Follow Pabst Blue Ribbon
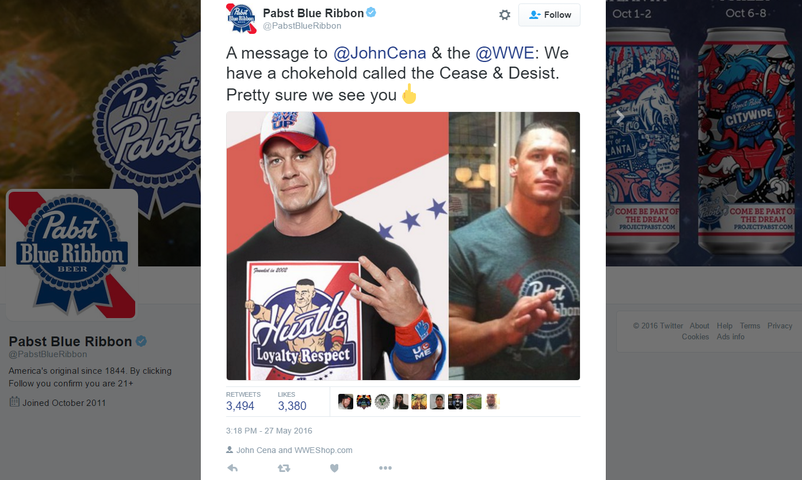 click(549, 15)
